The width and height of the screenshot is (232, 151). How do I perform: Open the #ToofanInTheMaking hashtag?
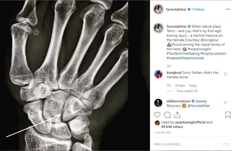coord(183,53)
